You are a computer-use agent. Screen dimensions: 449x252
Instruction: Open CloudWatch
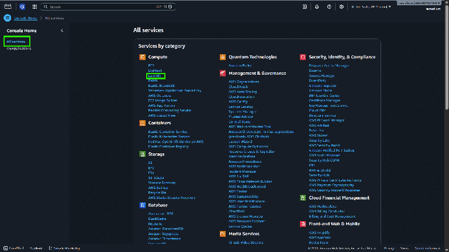239,87
